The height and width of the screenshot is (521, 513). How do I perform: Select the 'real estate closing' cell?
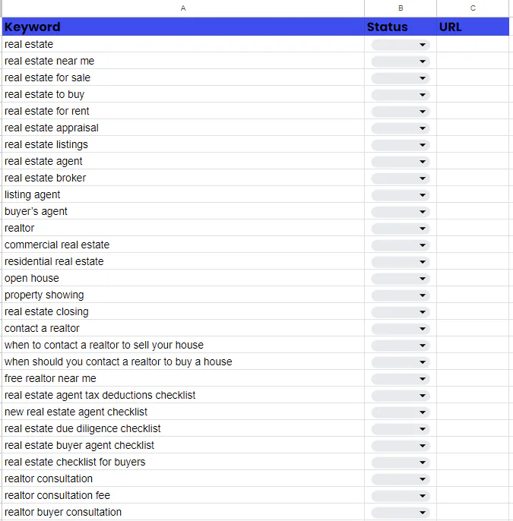tap(183, 311)
